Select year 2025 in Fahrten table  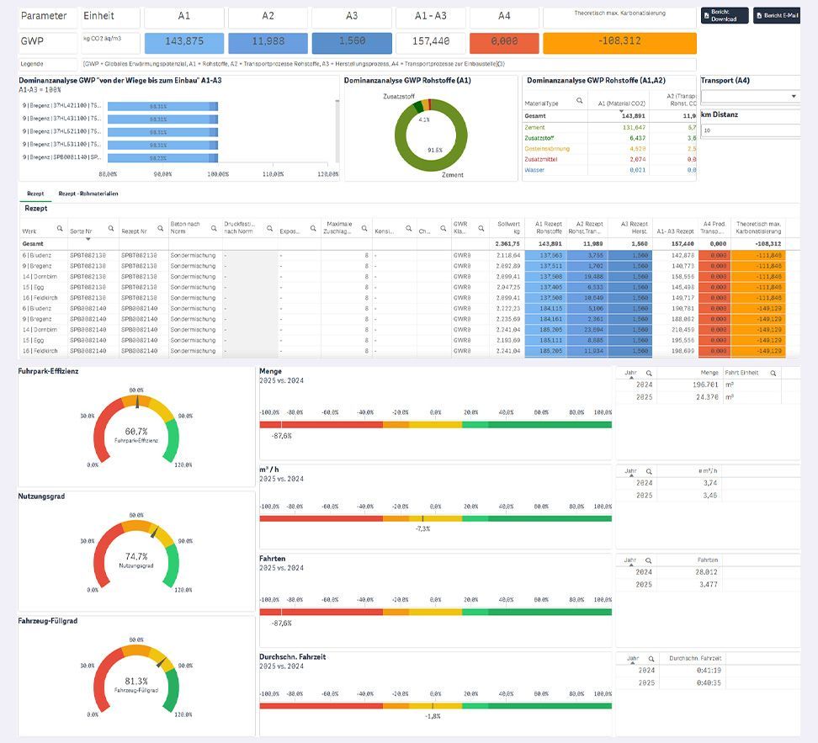(x=644, y=584)
